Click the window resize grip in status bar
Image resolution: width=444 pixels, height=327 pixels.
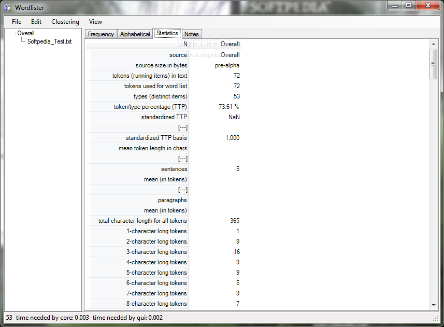tap(436, 319)
